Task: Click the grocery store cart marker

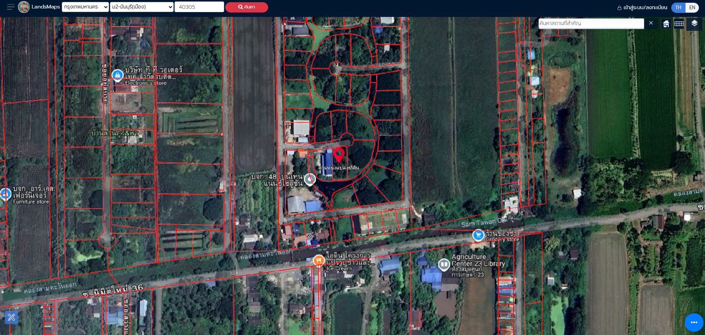Action: (478, 235)
